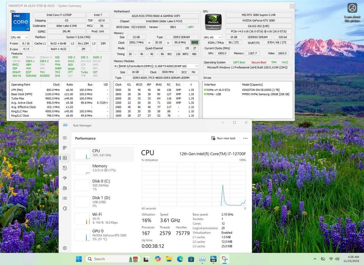Show hidden system tray icons chevron
The height and width of the screenshot is (265, 364).
(x=315, y=259)
